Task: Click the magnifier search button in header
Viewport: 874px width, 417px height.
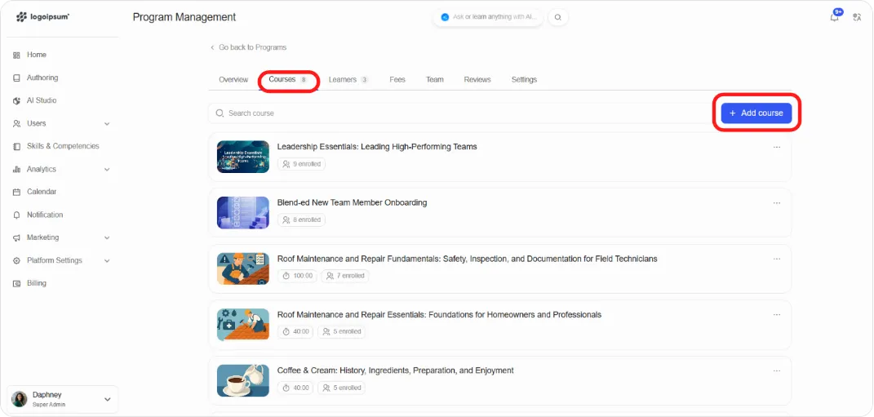Action: pos(558,17)
